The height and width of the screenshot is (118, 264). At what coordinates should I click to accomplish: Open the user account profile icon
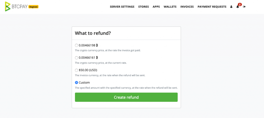(x=231, y=7)
